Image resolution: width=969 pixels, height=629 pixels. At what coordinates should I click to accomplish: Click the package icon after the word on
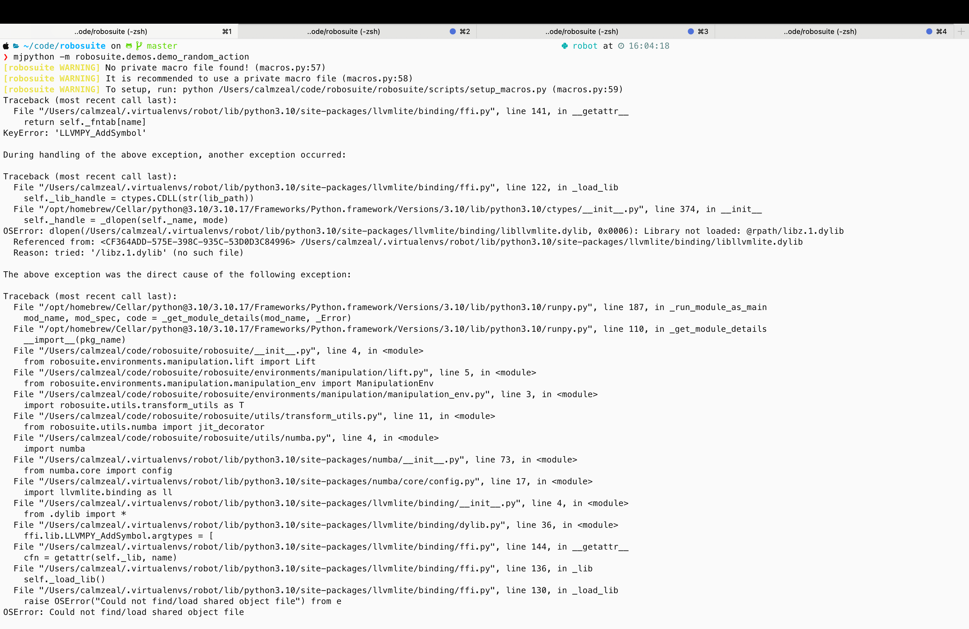(129, 46)
